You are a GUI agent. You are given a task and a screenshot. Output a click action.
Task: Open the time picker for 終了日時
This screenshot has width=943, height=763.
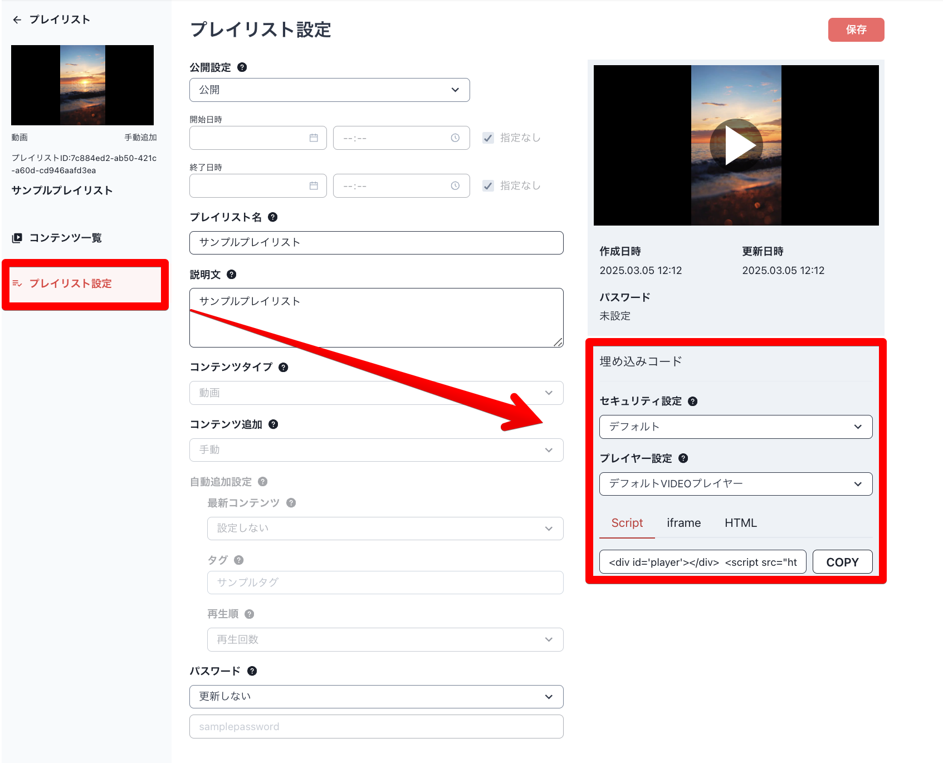tap(455, 185)
